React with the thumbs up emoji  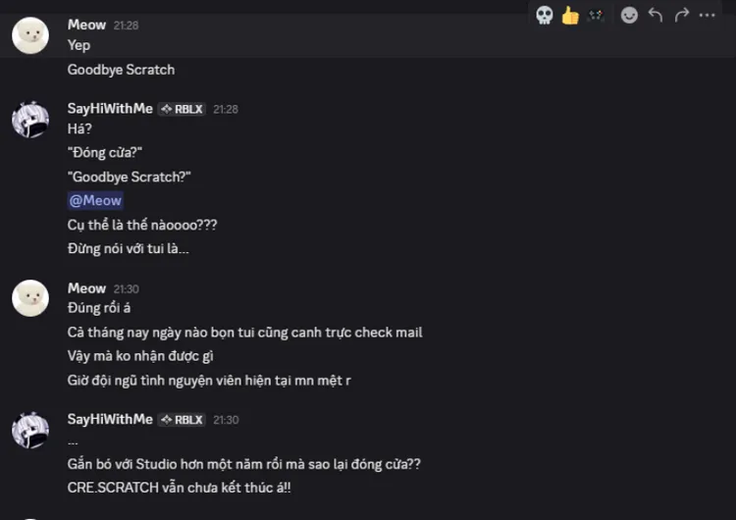point(570,15)
